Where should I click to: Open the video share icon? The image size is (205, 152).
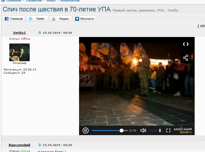186,58
